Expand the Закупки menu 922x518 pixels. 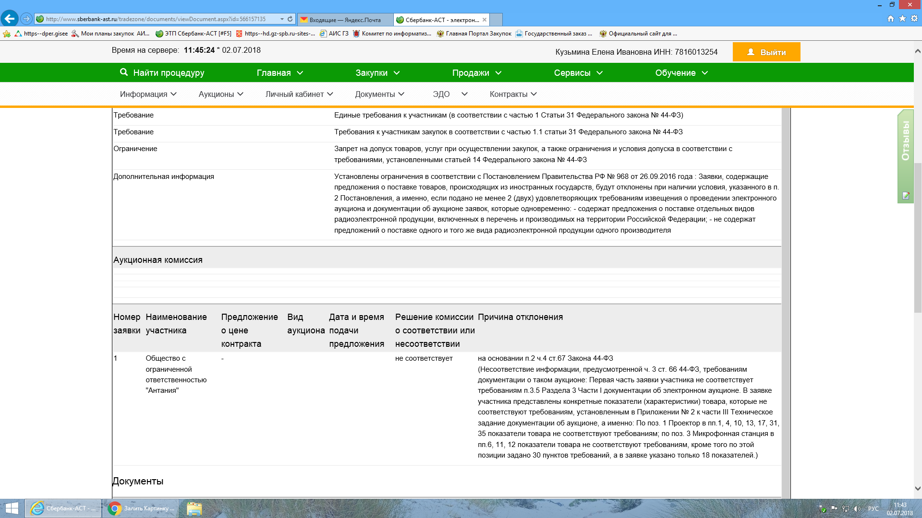pos(377,73)
